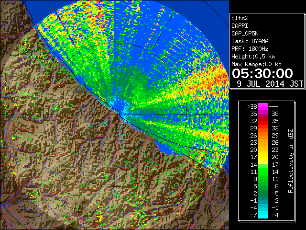Click the 'Height:0.5 km' text
This screenshot has width=306, height=230.
click(253, 57)
